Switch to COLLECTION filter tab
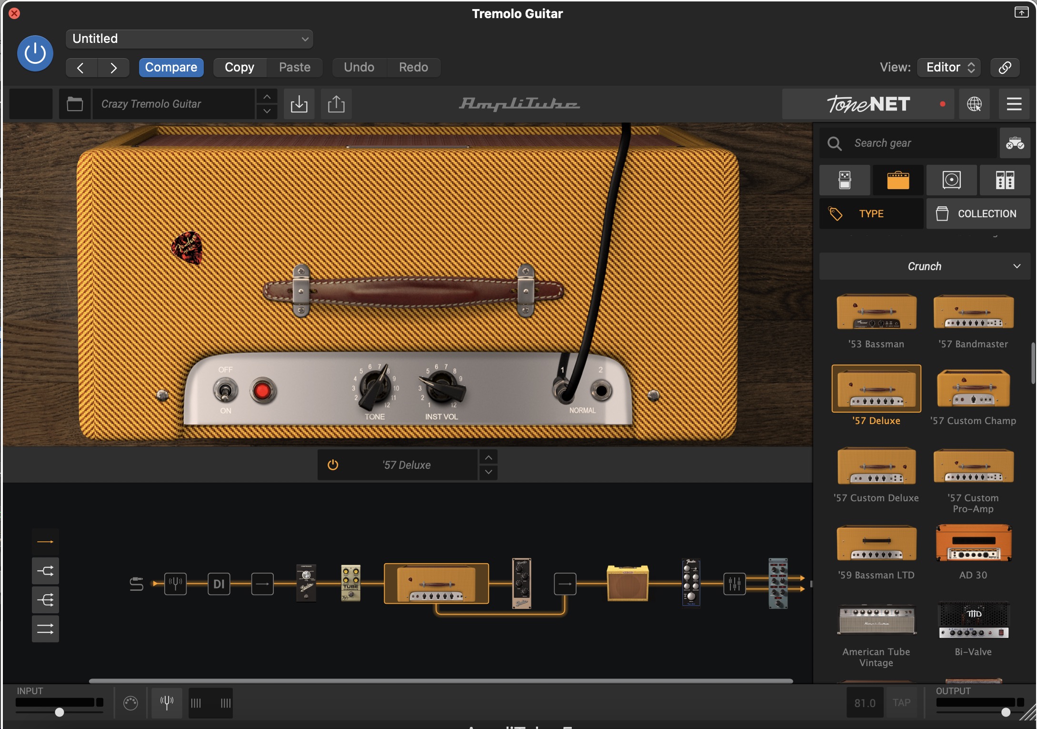The height and width of the screenshot is (729, 1037). (x=978, y=213)
